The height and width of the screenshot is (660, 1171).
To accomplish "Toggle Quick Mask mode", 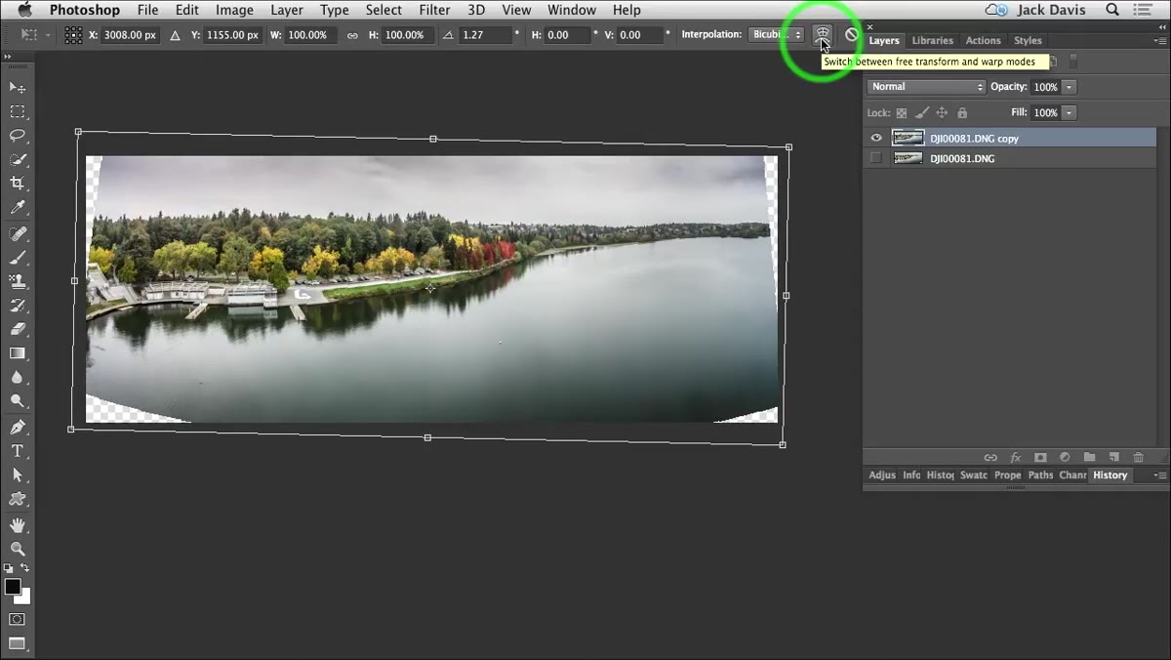I will click(18, 619).
